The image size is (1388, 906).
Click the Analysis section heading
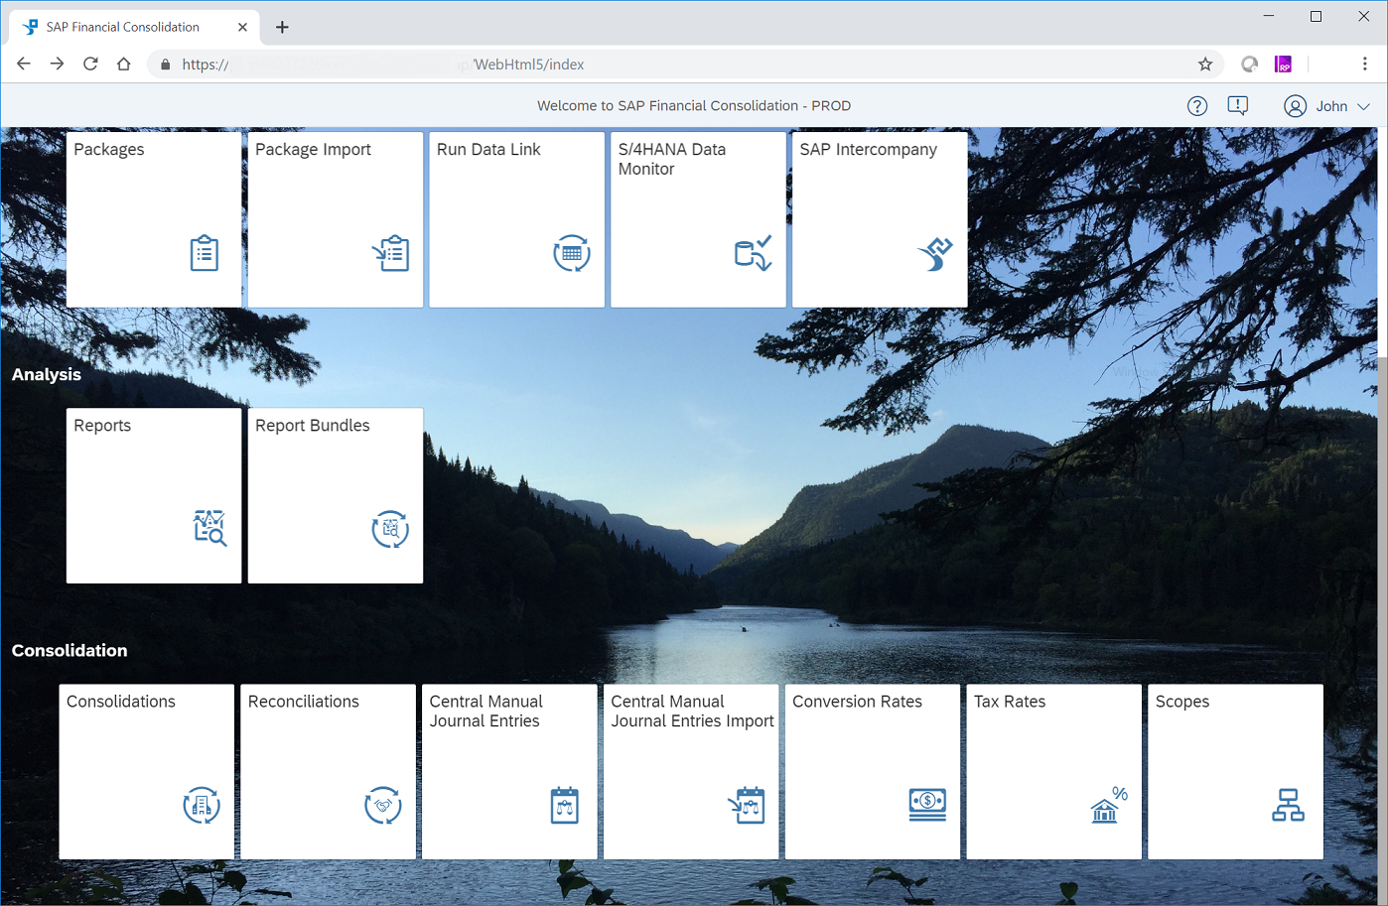pos(47,374)
